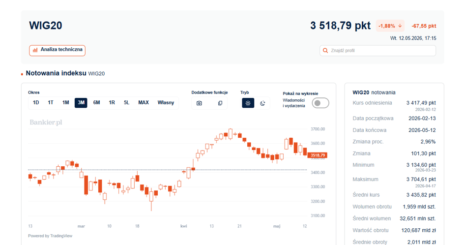Select the 3M period
The width and height of the screenshot is (466, 245).
81,103
